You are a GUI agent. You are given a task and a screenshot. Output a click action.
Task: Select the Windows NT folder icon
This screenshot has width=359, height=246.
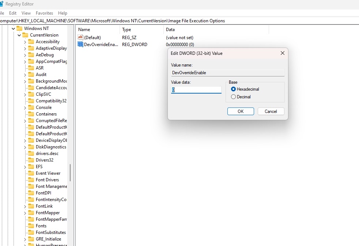[x=19, y=29]
